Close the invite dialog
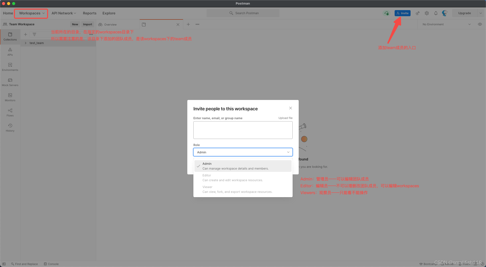This screenshot has width=486, height=267. pyautogui.click(x=291, y=108)
